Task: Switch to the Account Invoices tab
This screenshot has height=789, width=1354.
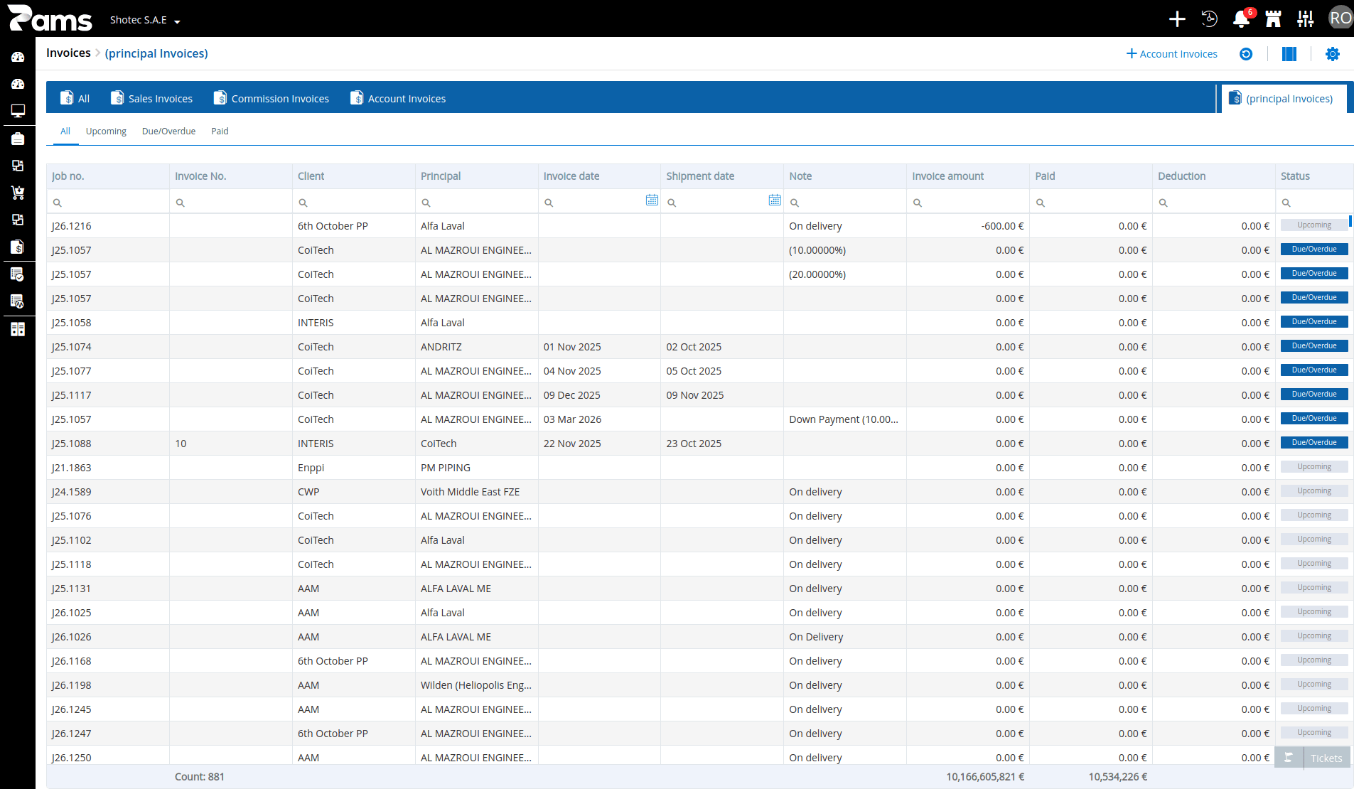Action: 398,98
